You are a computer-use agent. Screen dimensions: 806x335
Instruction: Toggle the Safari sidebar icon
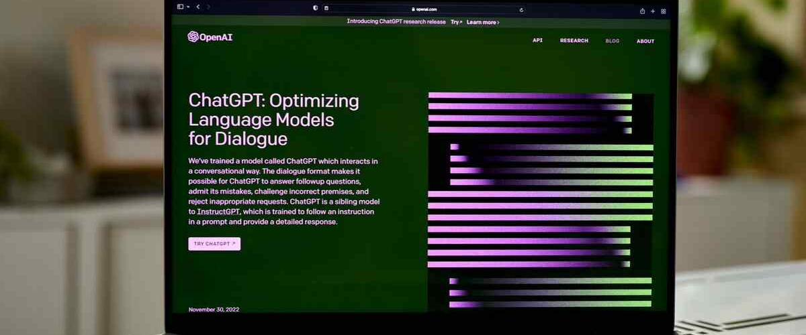tap(180, 7)
